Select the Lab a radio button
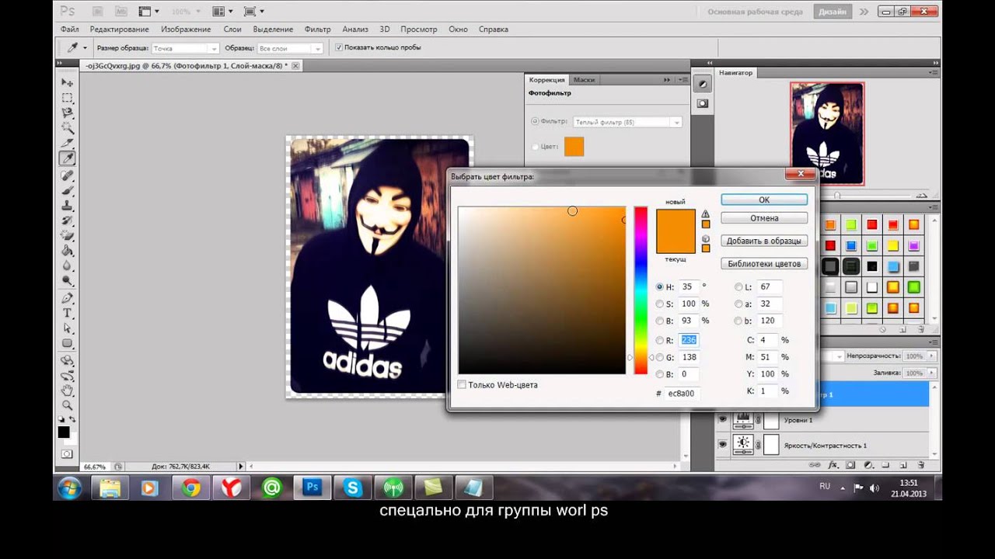Image resolution: width=995 pixels, height=559 pixels. tap(738, 304)
